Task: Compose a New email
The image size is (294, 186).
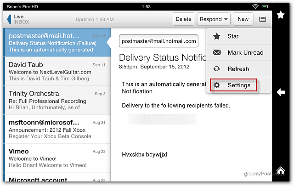Action: pos(243,19)
